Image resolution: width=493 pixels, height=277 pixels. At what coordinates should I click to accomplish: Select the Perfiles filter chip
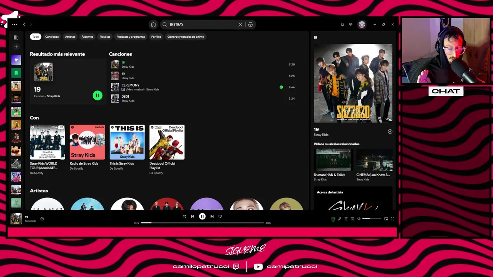156,37
